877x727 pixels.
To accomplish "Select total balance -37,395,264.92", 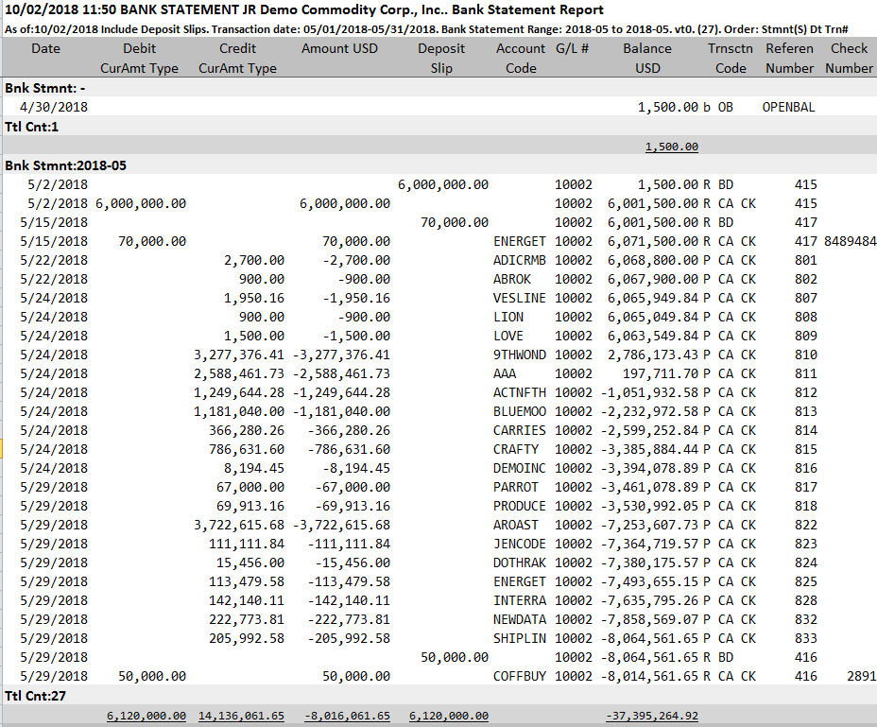I will pyautogui.click(x=652, y=716).
